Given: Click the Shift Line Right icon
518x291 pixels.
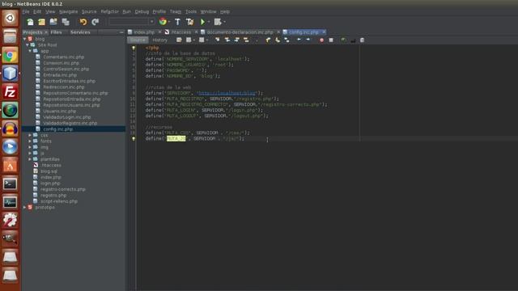Looking at the screenshot, I should tap(308, 40).
